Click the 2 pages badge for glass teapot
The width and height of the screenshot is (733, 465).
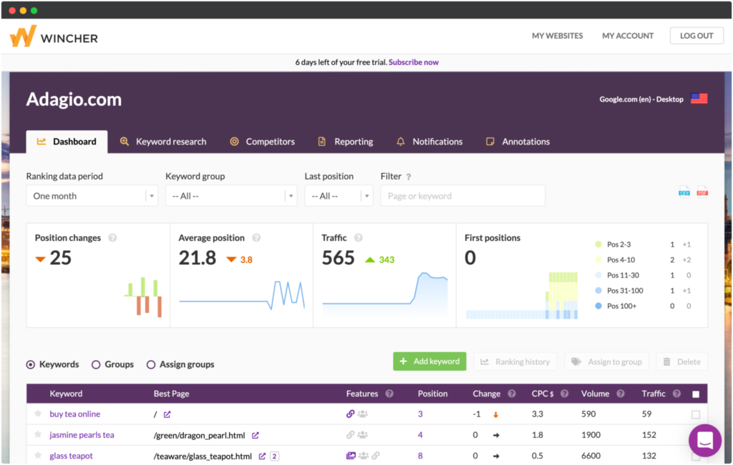274,456
